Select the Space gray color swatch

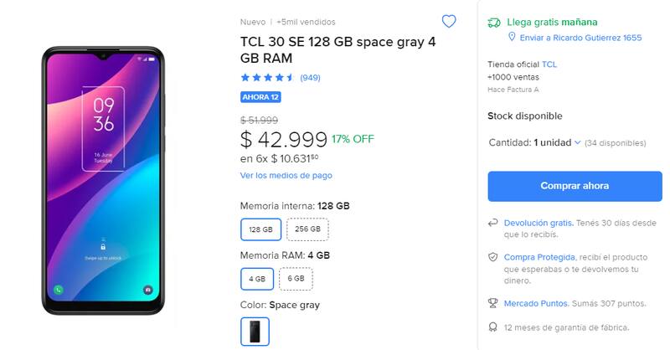click(x=255, y=332)
